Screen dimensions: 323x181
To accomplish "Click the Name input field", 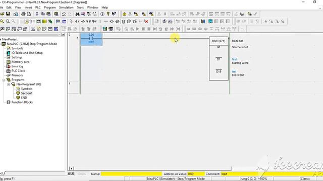I will (x=131, y=174).
